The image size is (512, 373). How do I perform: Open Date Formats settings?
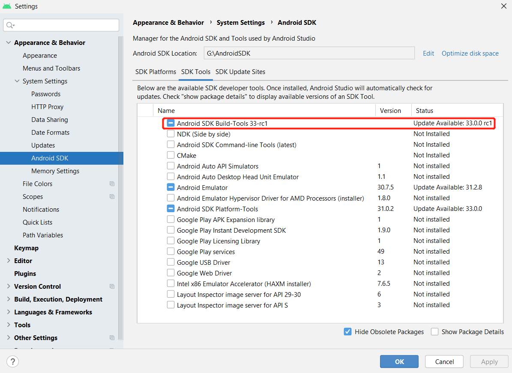point(50,132)
